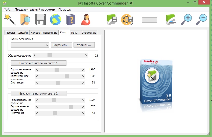Save animation with film reel icon
The height and width of the screenshot is (137, 212).
click(127, 20)
